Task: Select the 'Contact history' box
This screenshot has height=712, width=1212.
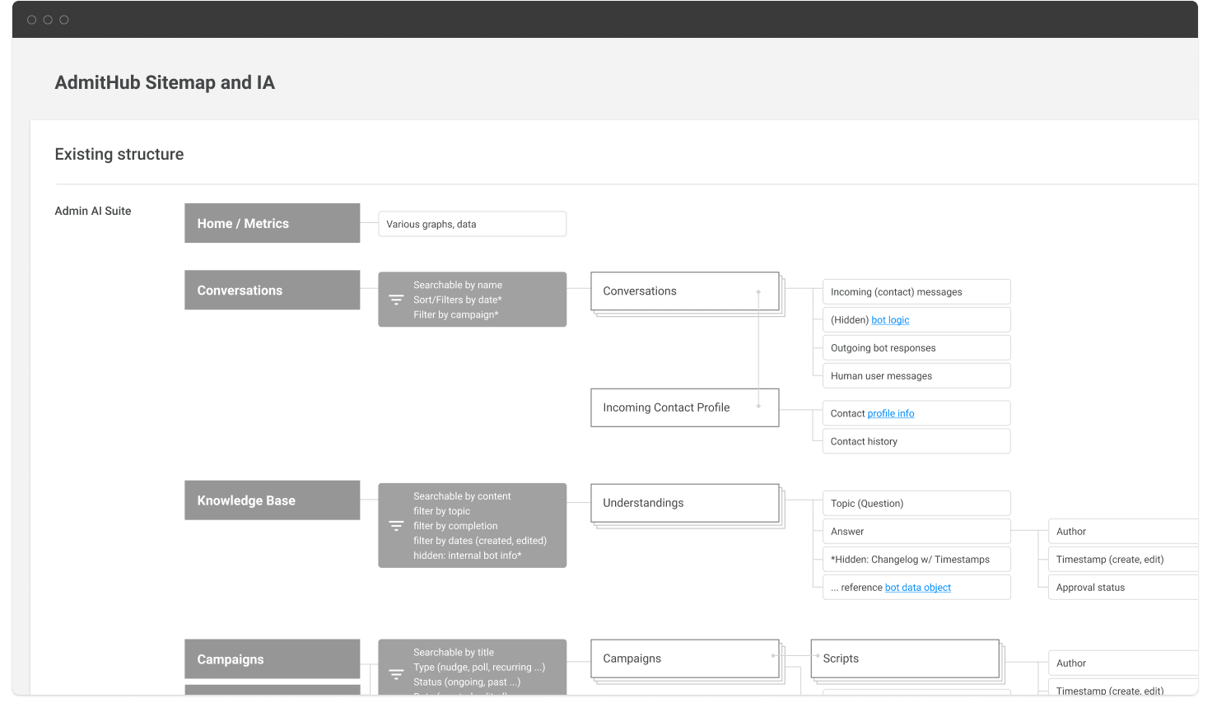Action: pos(916,442)
